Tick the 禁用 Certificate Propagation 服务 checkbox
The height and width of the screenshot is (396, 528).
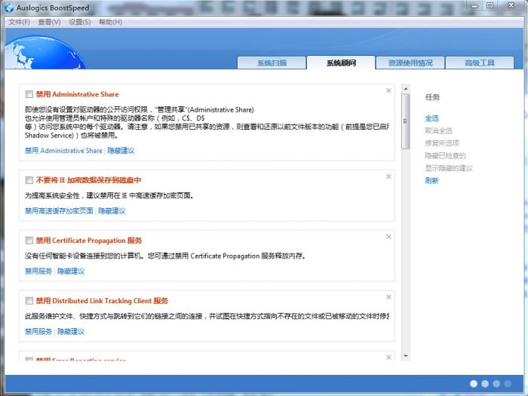point(29,241)
